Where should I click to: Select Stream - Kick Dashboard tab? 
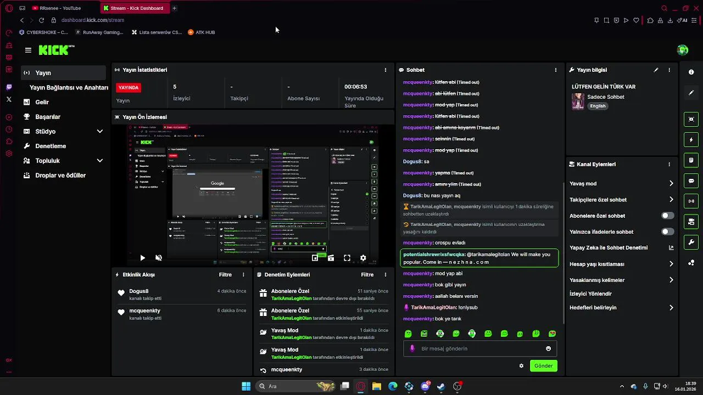(x=135, y=8)
